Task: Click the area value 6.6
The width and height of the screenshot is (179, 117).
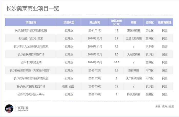Action: tap(116, 70)
